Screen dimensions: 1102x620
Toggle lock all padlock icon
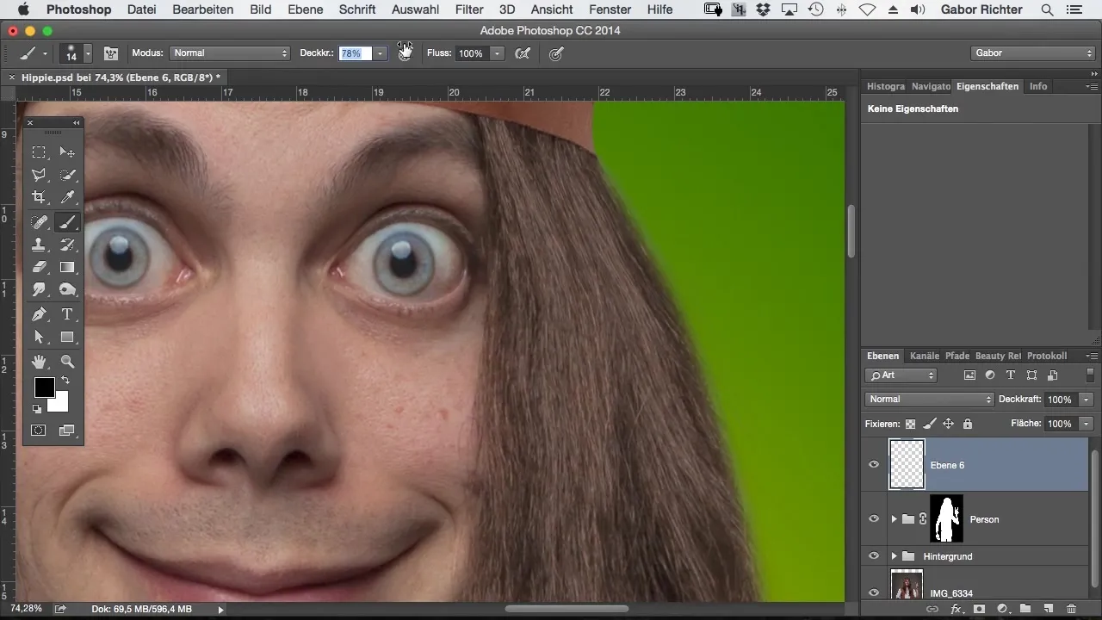tap(967, 424)
